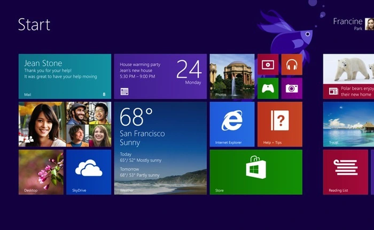Open the Photos tile
This screenshot has width=374, height=230.
[x=232, y=76]
